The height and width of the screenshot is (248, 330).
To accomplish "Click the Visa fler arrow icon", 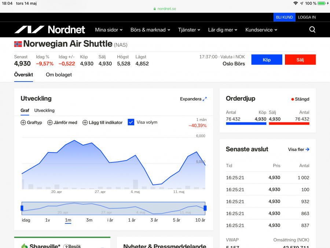I will [307, 149].
